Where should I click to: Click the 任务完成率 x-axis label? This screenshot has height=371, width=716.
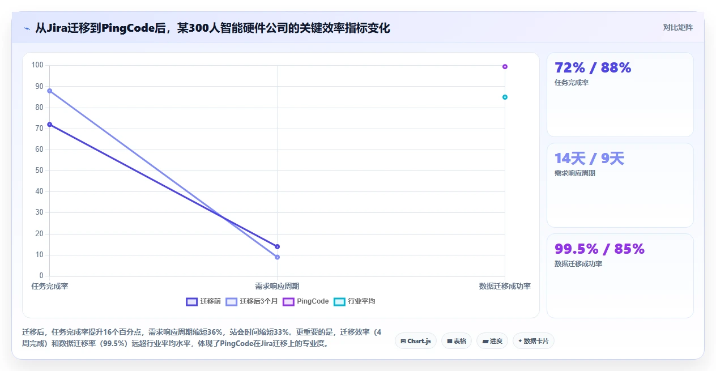tap(50, 287)
